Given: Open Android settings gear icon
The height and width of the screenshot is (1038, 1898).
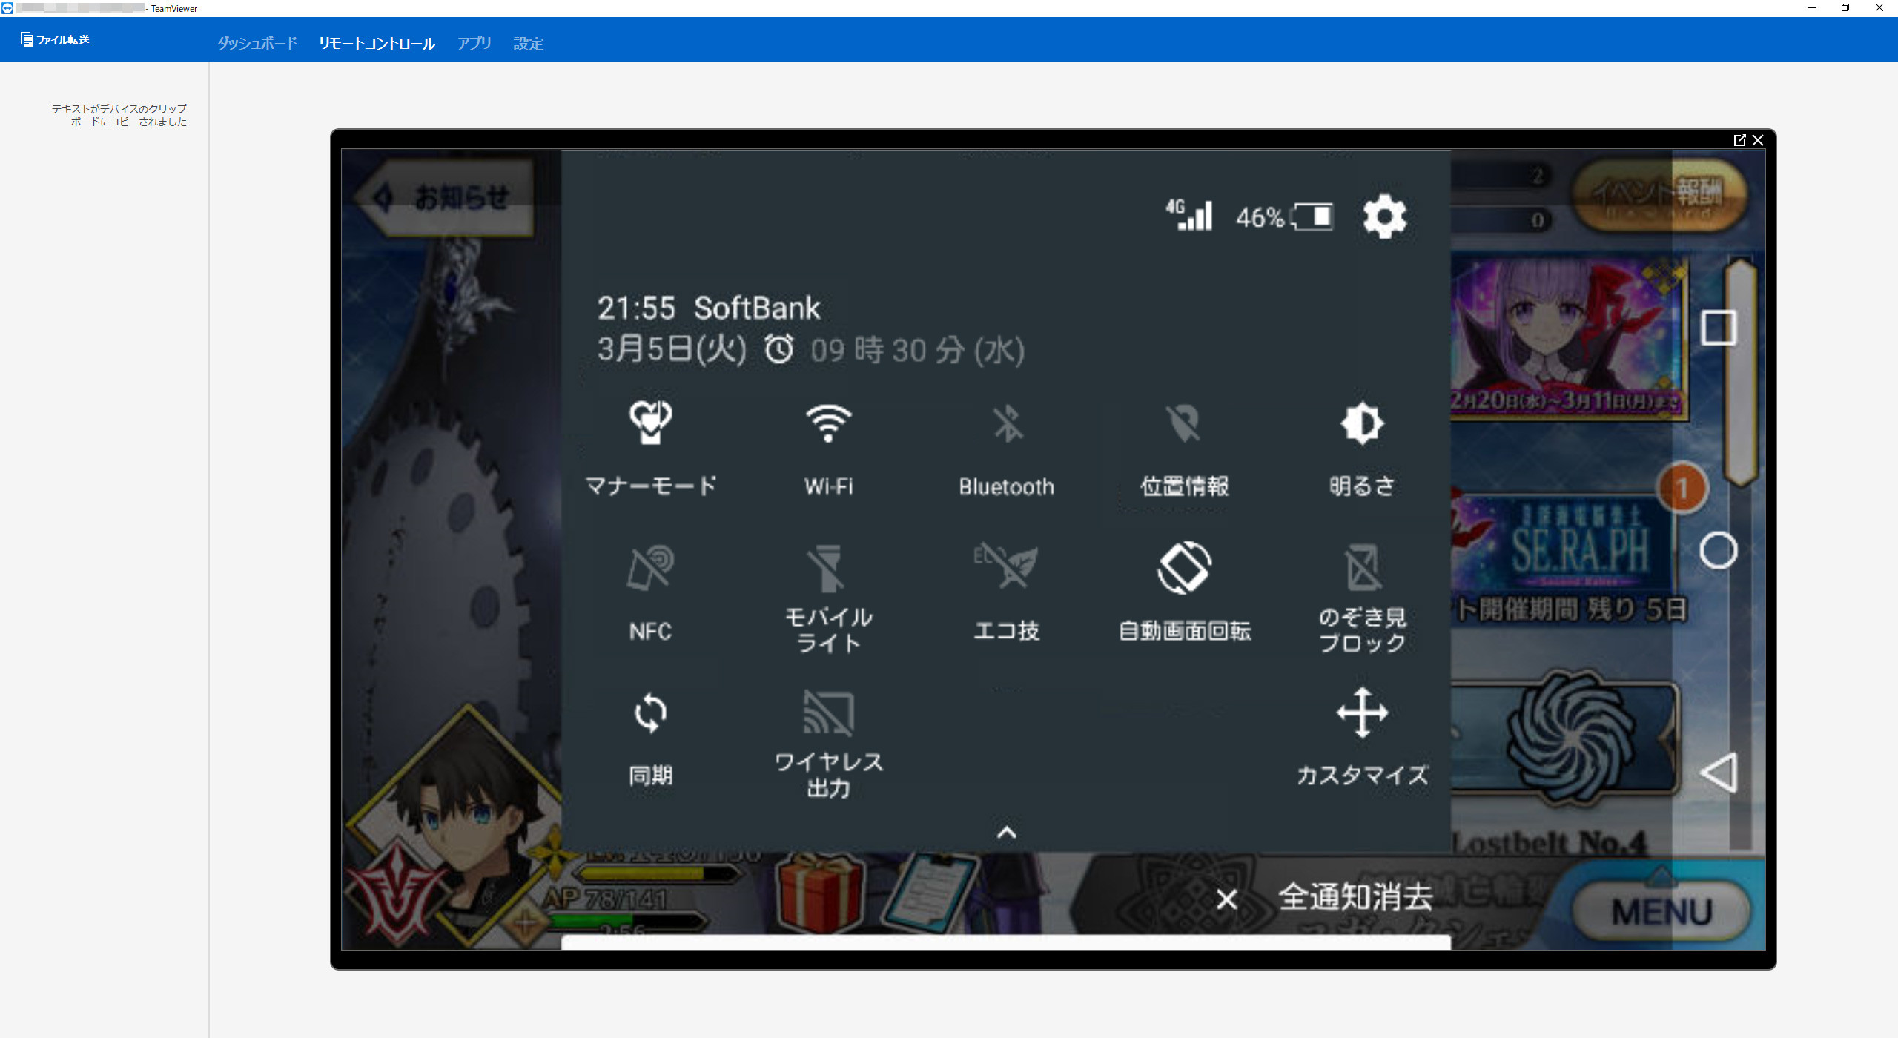Looking at the screenshot, I should (x=1383, y=216).
